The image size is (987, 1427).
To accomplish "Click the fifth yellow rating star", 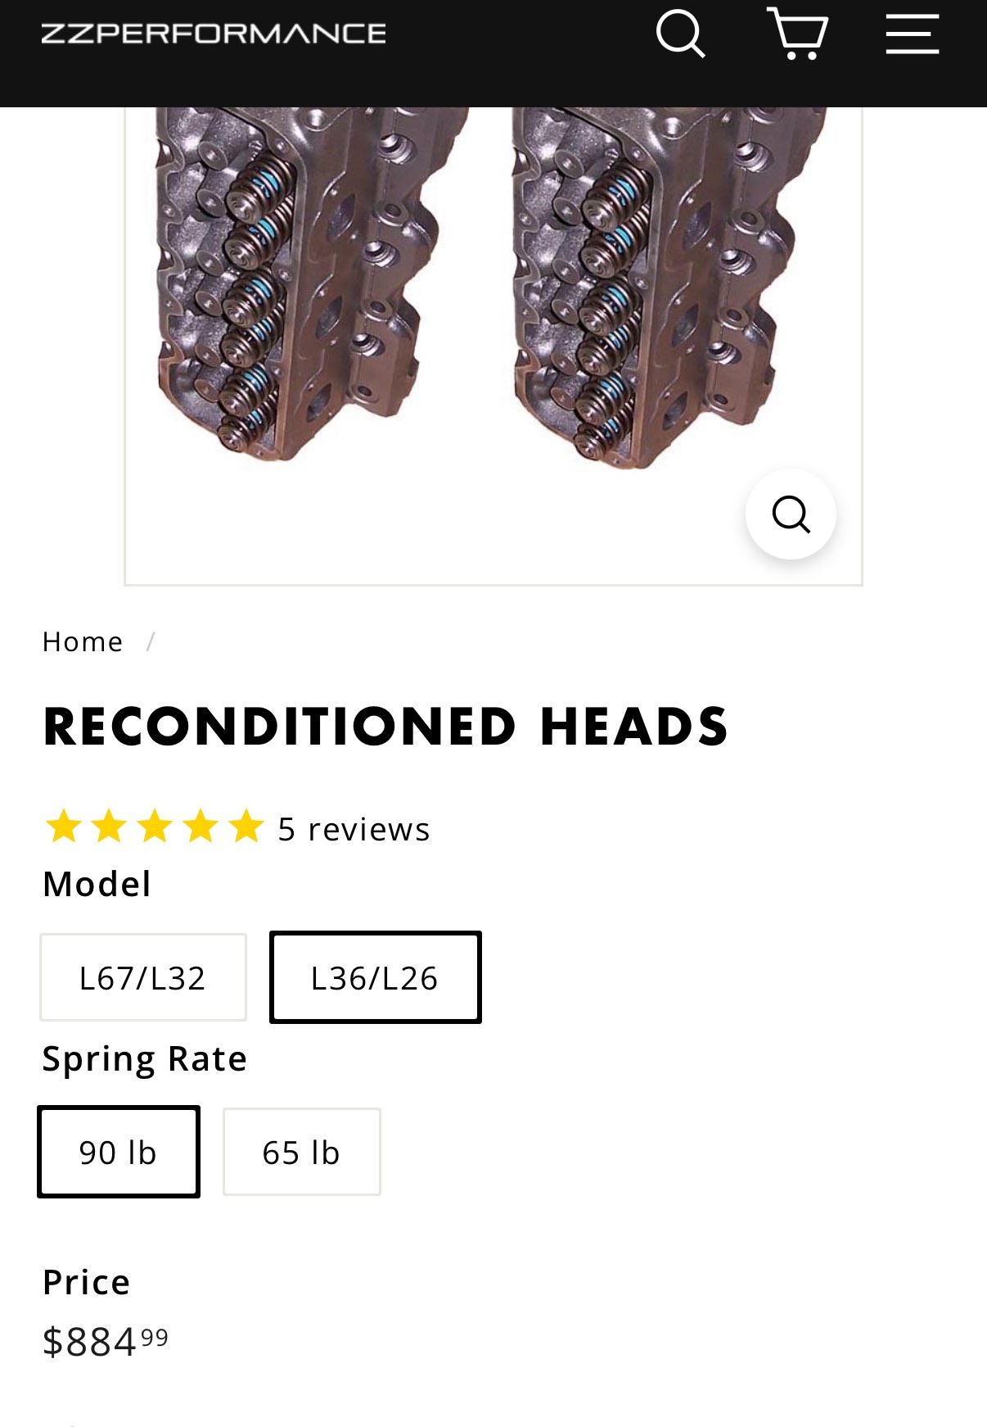I will point(246,827).
